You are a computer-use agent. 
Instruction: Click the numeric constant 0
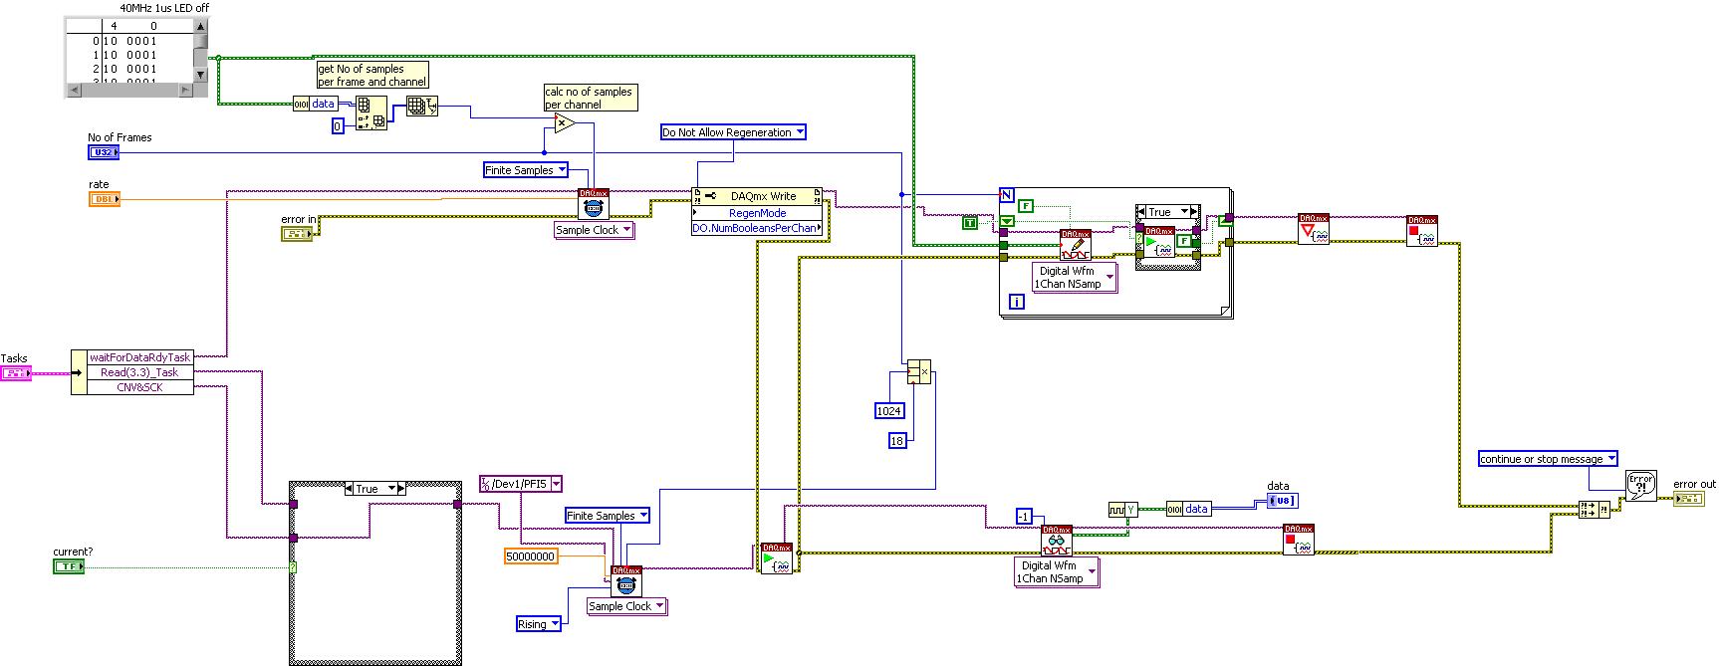[x=338, y=126]
